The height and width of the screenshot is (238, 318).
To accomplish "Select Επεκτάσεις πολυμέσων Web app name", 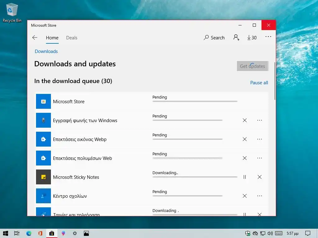I will coord(83,158).
